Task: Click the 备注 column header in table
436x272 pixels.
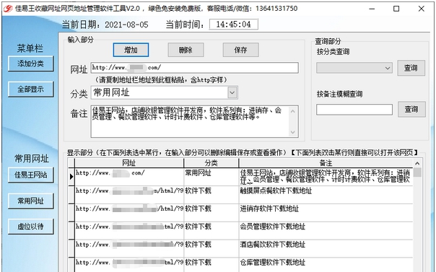Action: (x=326, y=163)
